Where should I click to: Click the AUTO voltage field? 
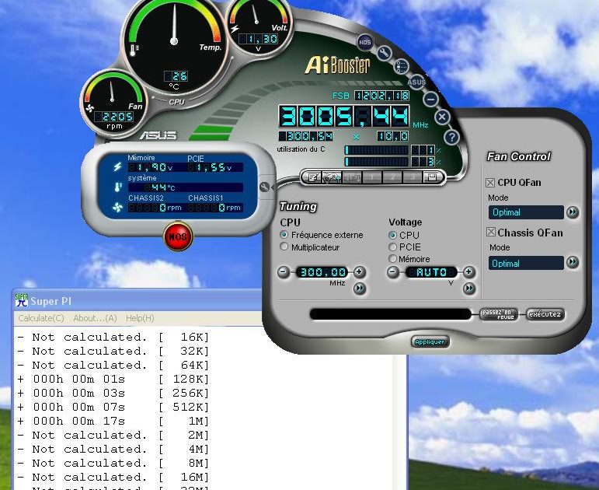pos(431,272)
